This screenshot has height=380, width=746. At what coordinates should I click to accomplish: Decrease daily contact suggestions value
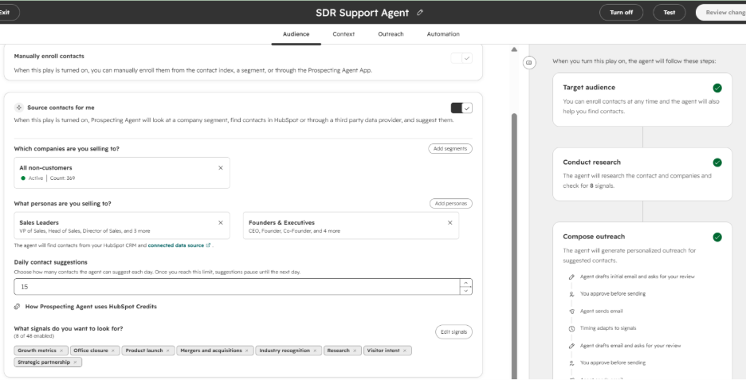pos(465,291)
